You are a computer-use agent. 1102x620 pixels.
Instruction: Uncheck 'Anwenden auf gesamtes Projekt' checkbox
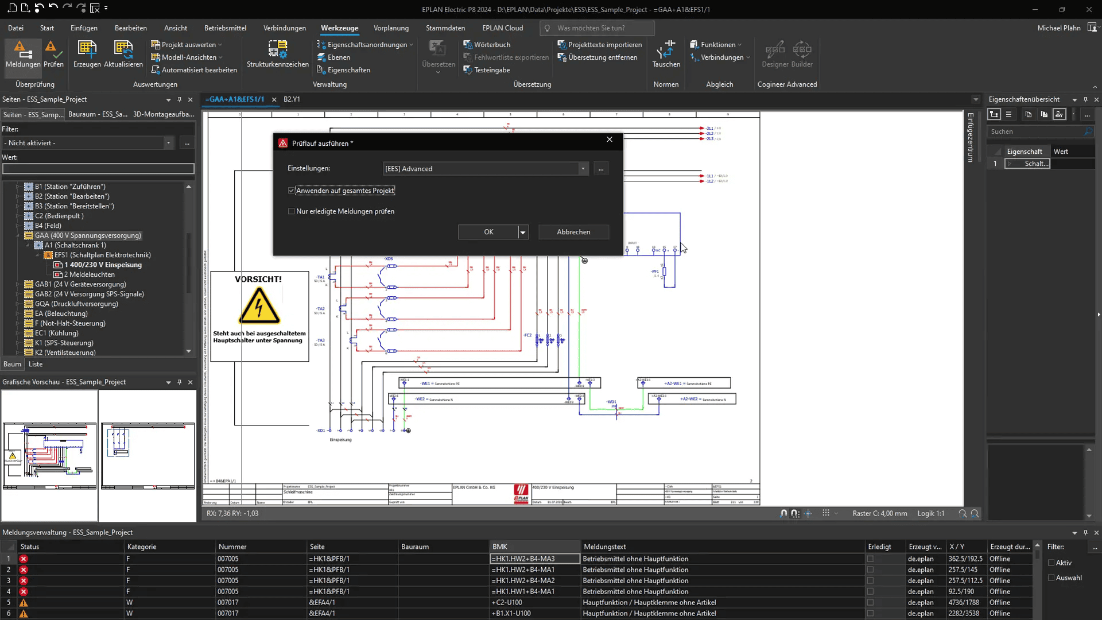click(292, 191)
